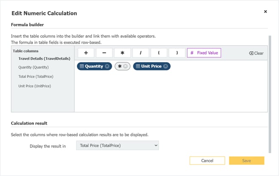
Task: Open the 'Display the result in' dropdown
Action: 117,146
